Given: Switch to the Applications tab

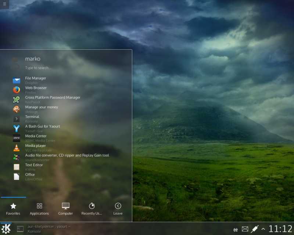Looking at the screenshot, I should tap(39, 209).
